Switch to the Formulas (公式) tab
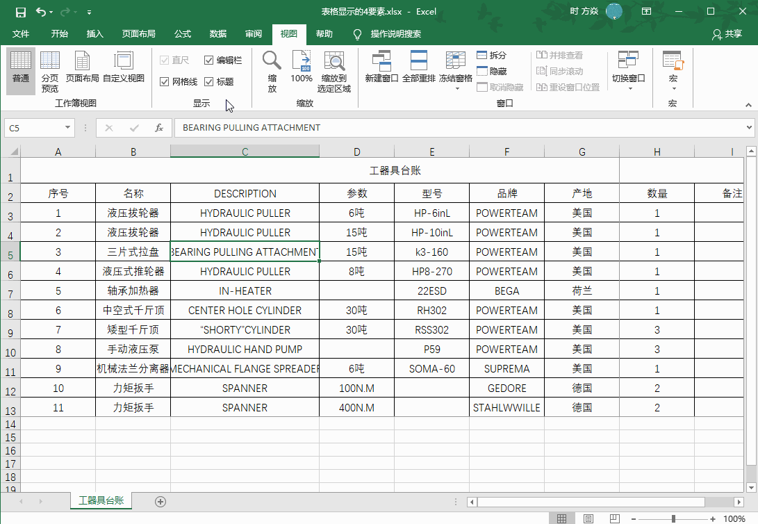 click(183, 34)
